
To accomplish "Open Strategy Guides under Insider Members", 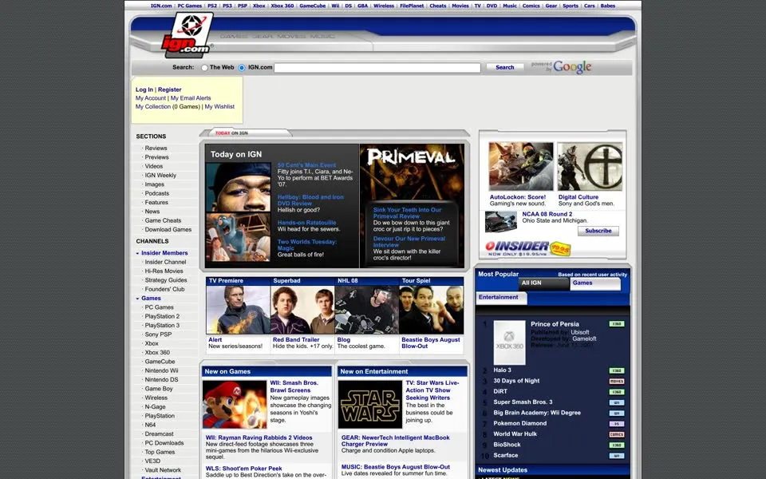I will coord(166,280).
